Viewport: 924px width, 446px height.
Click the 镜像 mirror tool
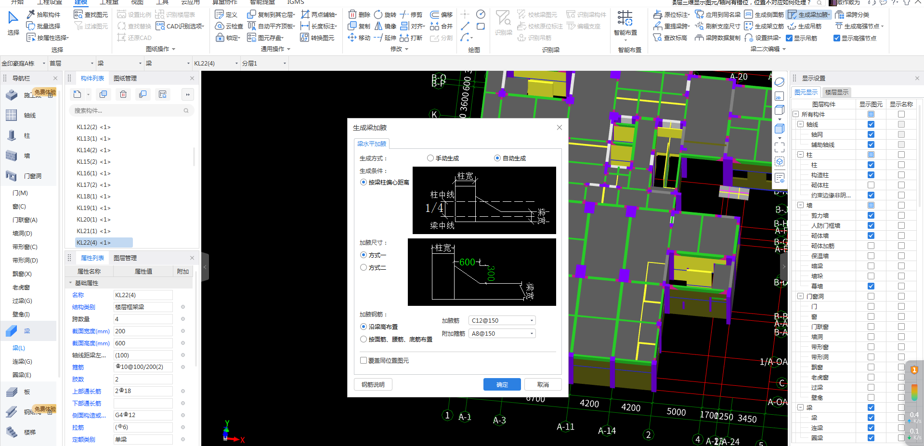pos(385,26)
